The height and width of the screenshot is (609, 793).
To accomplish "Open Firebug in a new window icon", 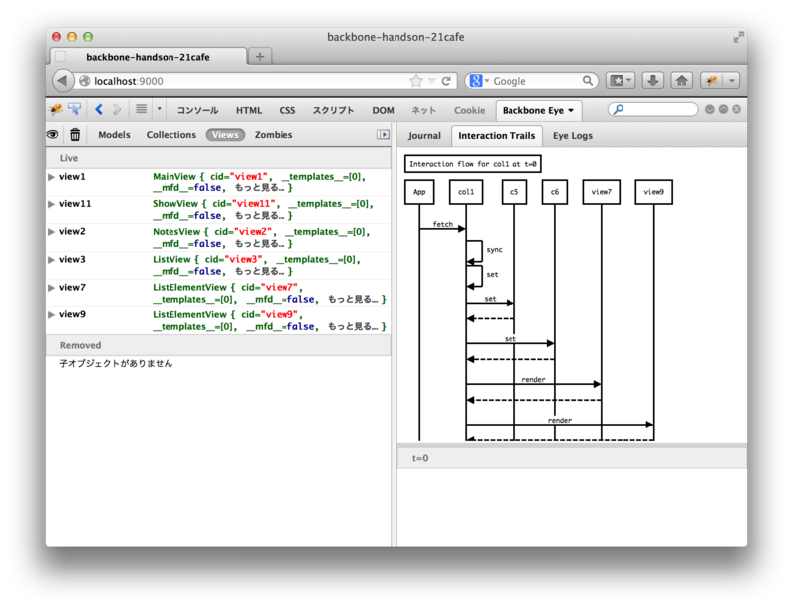I will (x=724, y=109).
